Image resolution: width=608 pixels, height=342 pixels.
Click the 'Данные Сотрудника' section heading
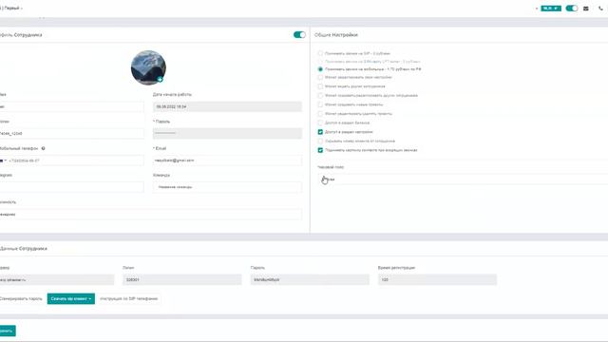pos(24,249)
